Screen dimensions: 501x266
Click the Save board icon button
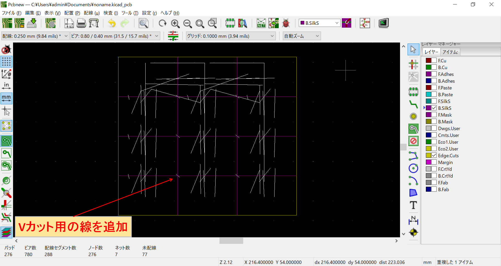tap(32, 23)
